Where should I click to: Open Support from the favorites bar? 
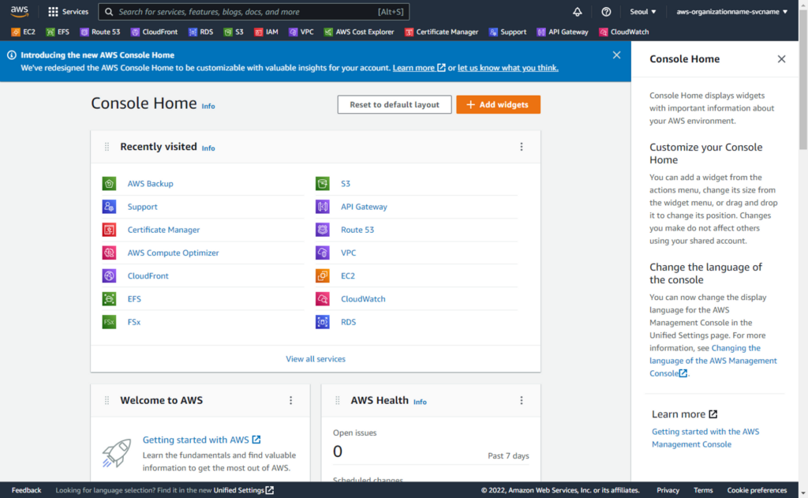(x=507, y=32)
